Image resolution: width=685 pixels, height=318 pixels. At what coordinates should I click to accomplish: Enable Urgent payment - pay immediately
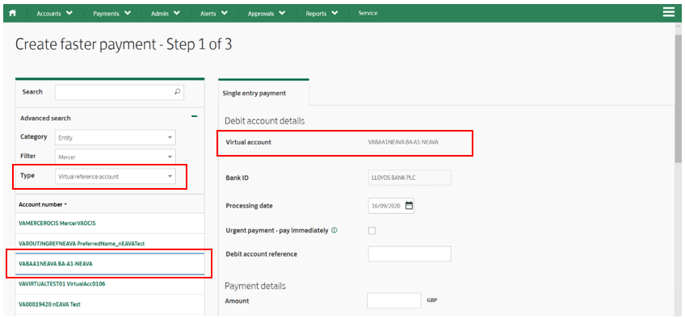(372, 231)
